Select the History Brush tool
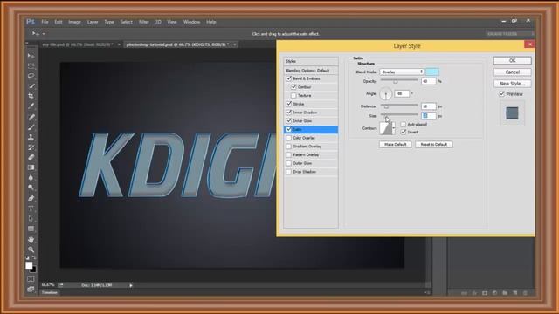 [31, 147]
